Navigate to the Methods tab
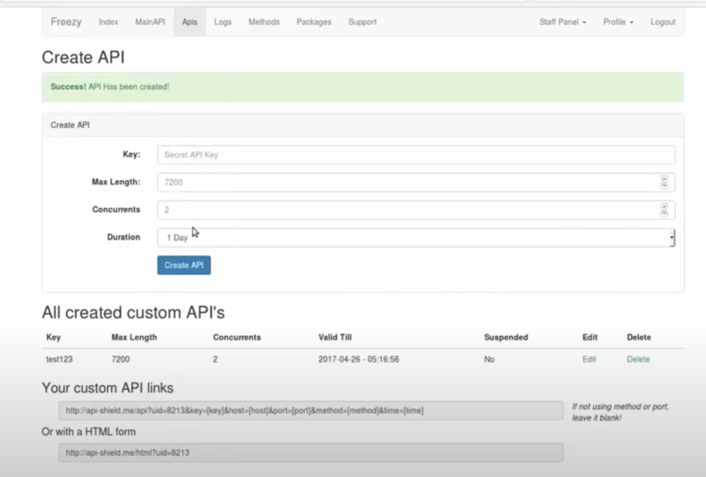The height and width of the screenshot is (477, 706). (264, 22)
